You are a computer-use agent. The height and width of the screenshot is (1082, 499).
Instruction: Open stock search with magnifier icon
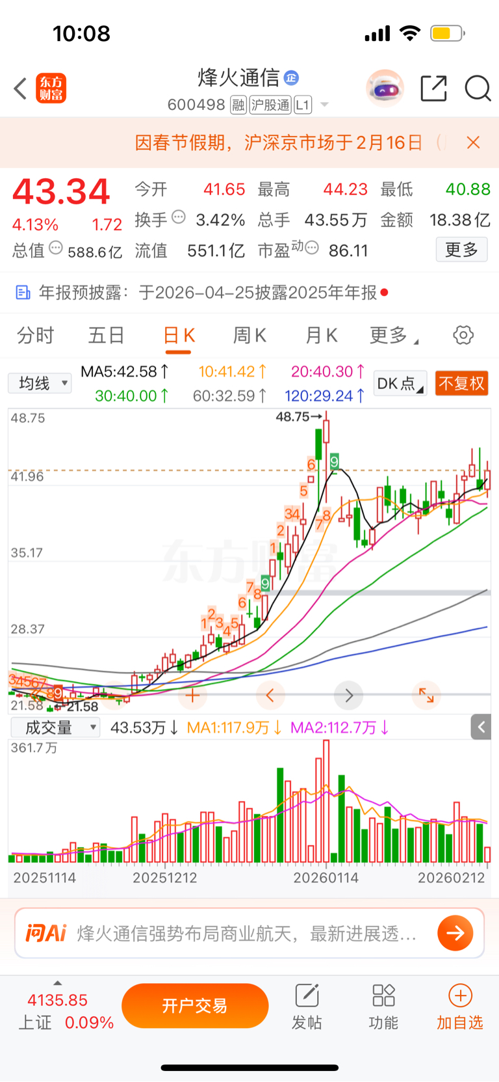478,88
